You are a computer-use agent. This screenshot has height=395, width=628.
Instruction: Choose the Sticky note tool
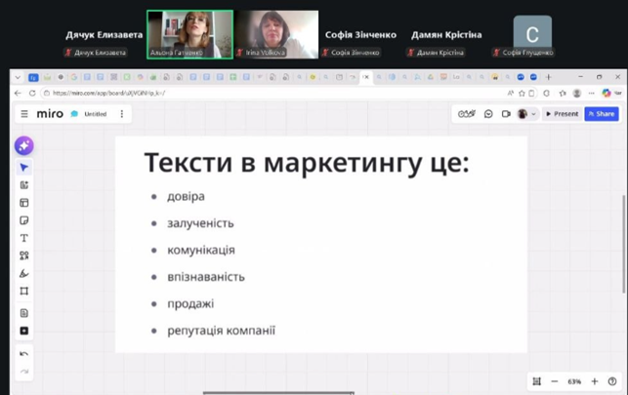(x=24, y=220)
